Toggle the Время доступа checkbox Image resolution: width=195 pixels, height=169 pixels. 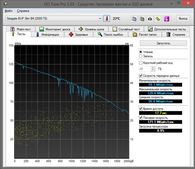(141, 109)
